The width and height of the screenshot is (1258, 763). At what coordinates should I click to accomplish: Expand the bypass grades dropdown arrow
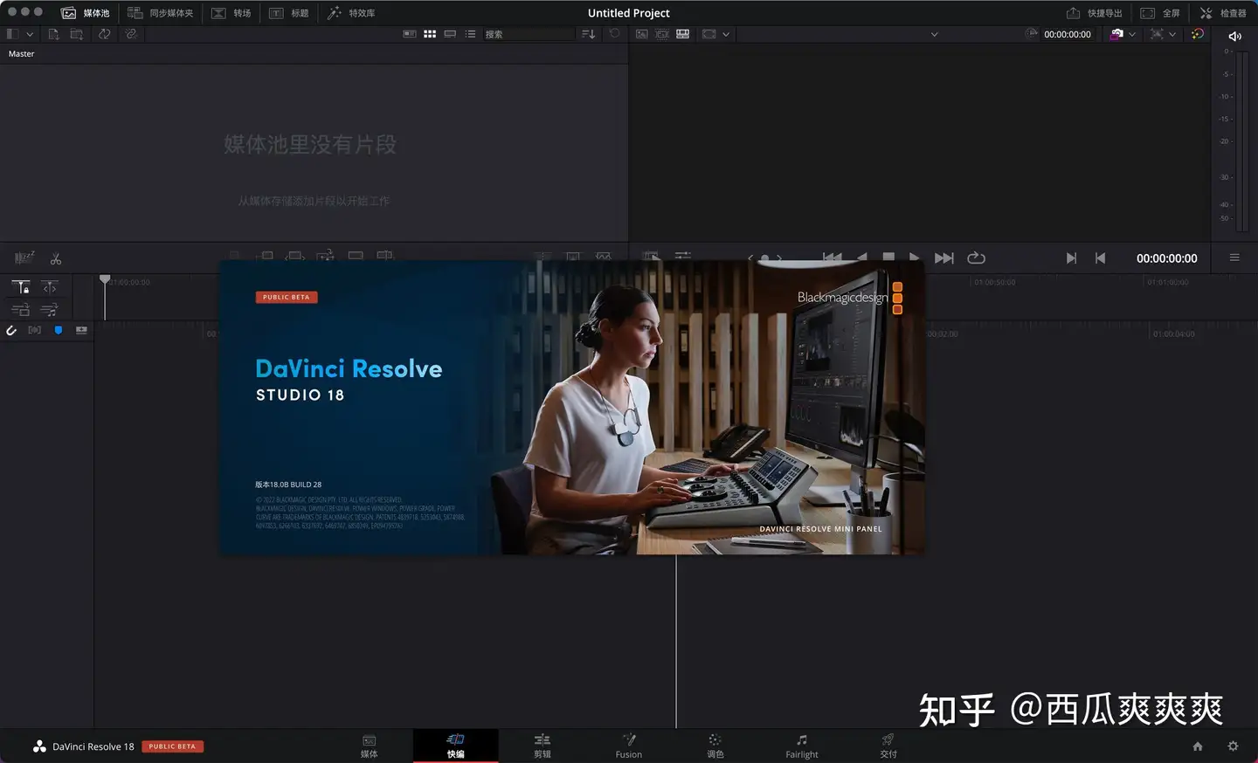coord(1132,35)
